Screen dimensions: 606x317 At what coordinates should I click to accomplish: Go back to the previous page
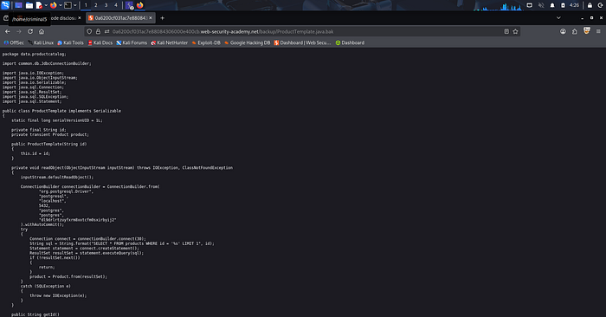(7, 31)
